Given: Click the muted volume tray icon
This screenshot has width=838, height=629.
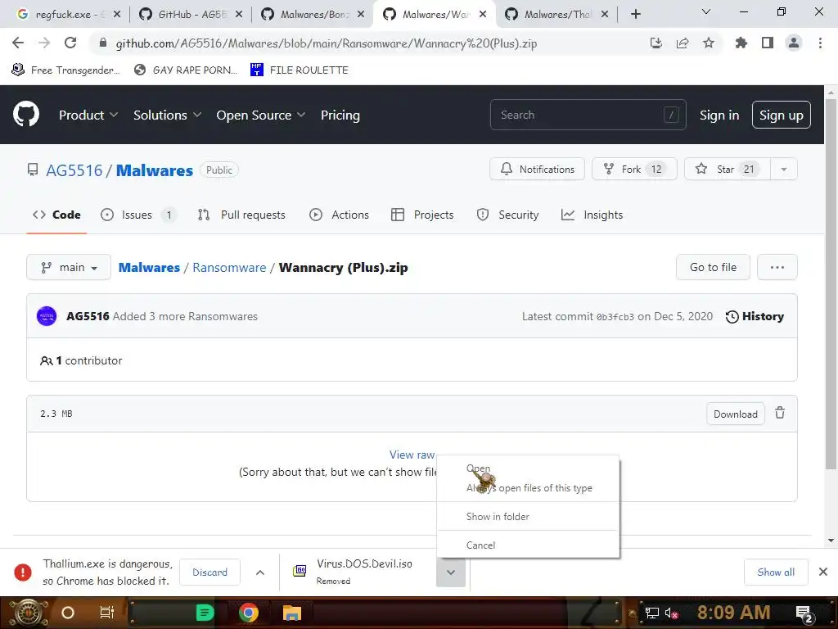Looking at the screenshot, I should pyautogui.click(x=671, y=613).
